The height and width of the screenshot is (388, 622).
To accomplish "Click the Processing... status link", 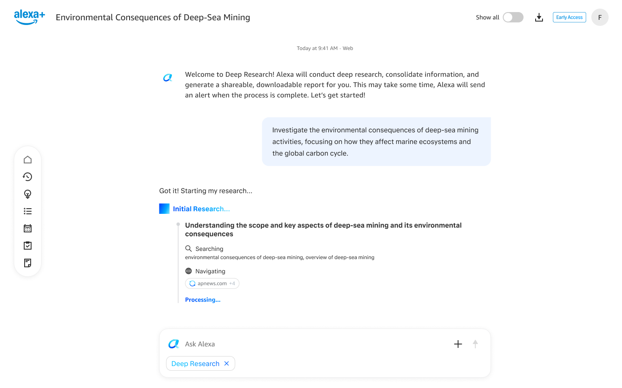I will tap(203, 300).
